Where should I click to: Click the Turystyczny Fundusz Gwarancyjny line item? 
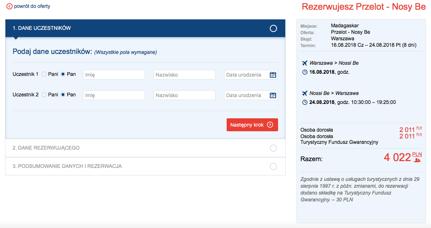[339, 142]
